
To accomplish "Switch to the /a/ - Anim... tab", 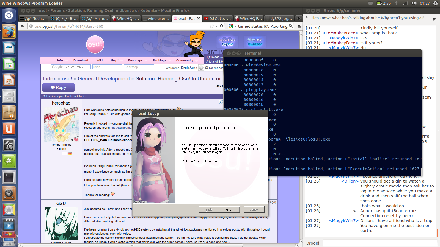I will [95, 18].
